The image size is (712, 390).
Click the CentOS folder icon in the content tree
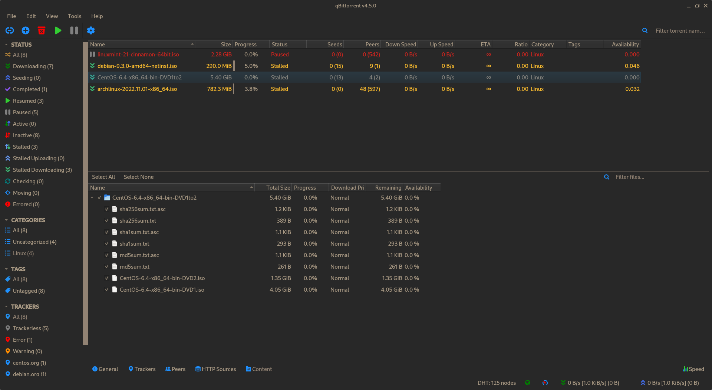107,197
